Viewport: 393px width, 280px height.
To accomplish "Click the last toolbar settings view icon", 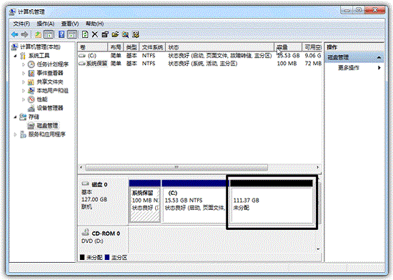I will point(136,34).
